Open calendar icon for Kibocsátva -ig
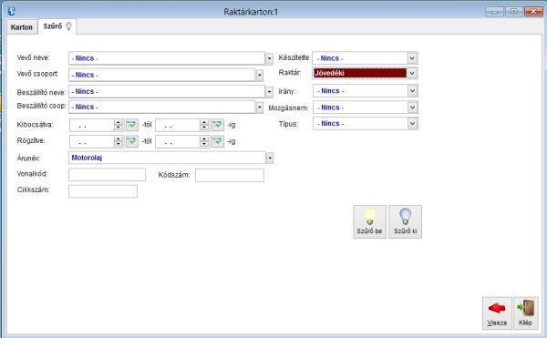This screenshot has height=338, width=547. click(218, 125)
